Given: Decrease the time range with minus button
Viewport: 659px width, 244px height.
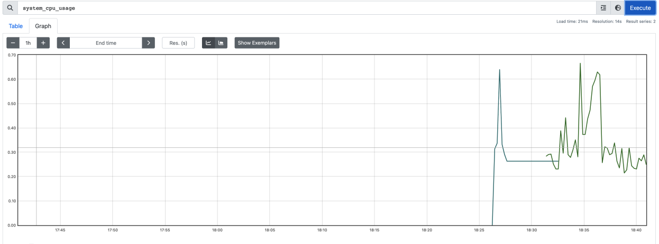Looking at the screenshot, I should (x=13, y=43).
